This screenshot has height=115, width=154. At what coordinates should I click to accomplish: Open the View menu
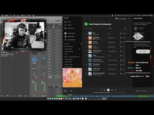click(18, 15)
